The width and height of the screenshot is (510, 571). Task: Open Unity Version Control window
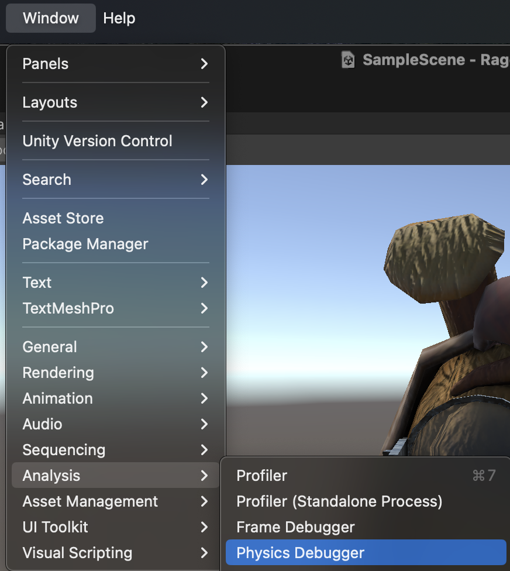coord(115,141)
